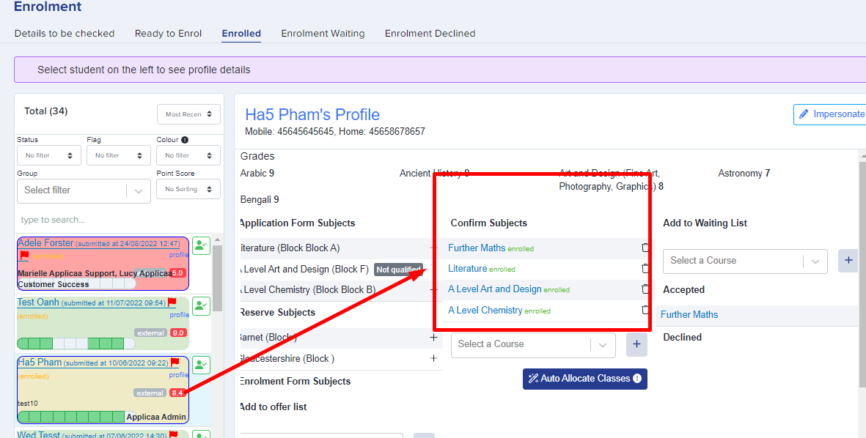Remove Literature with the trash icon
This screenshot has width=866, height=438.
click(645, 268)
